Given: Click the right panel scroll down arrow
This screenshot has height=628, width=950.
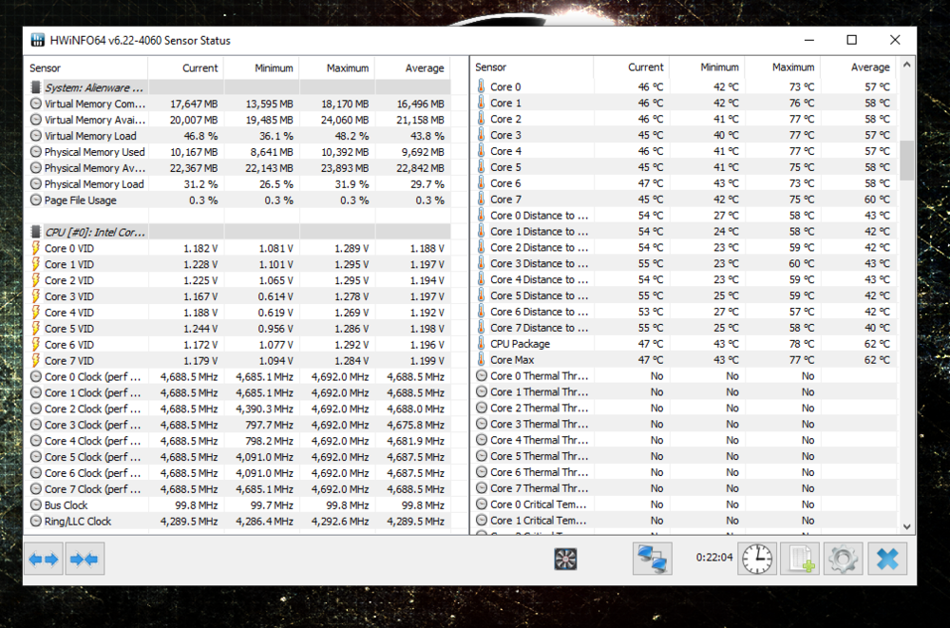Looking at the screenshot, I should point(907,526).
